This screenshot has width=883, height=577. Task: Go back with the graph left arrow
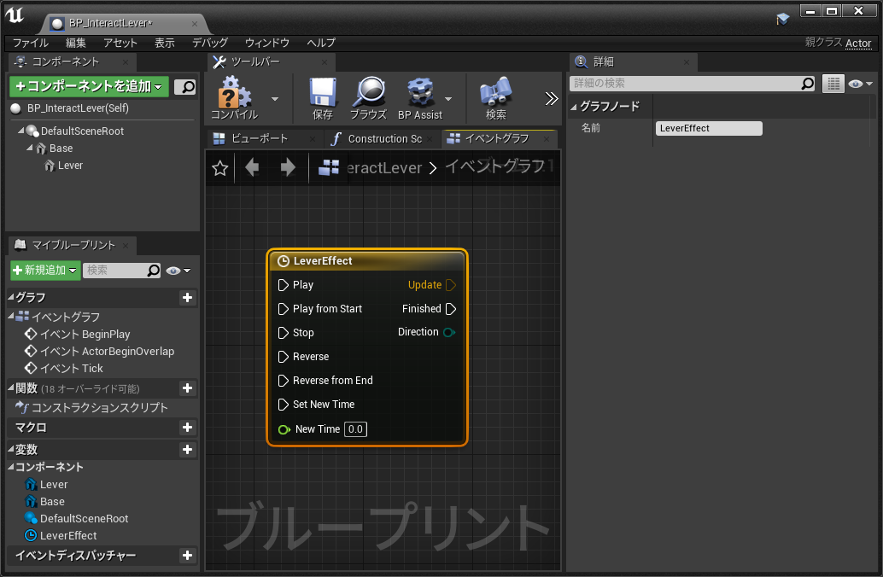click(252, 167)
